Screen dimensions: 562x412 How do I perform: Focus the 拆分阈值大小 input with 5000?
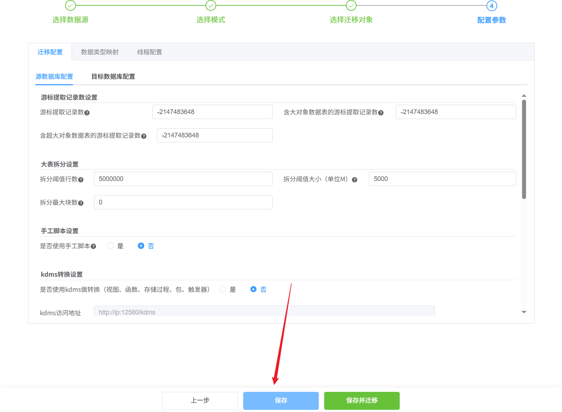point(443,179)
